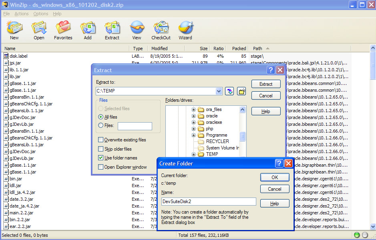Screen dimensions: 376x240
Task: Click the View toolbar icon
Action: coord(137,30)
